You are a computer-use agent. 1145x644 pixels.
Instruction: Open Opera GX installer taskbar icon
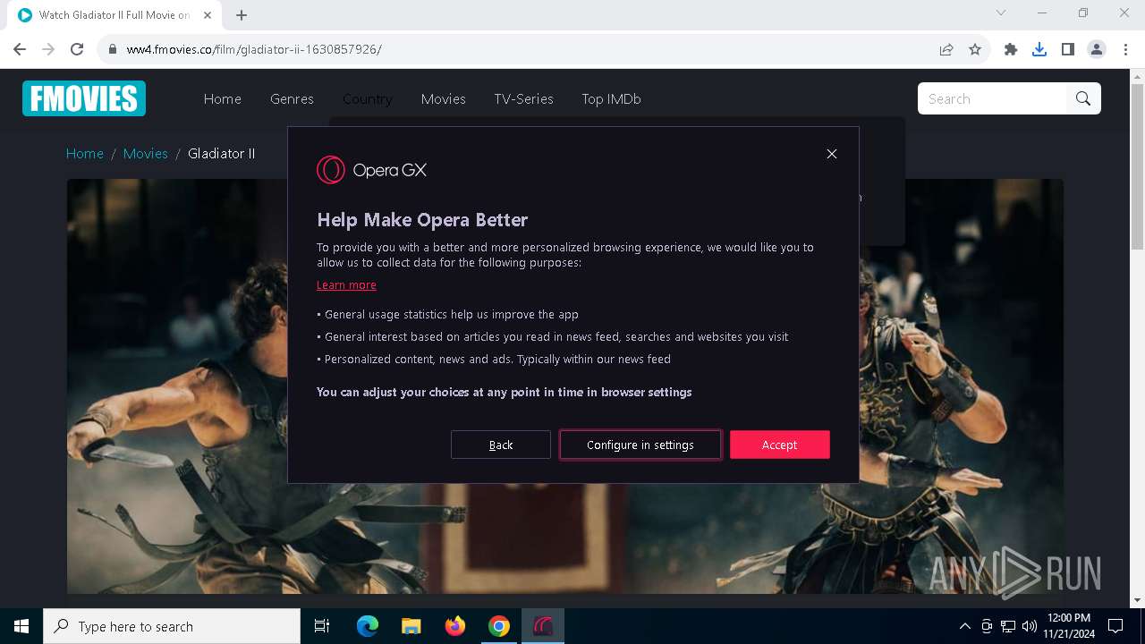[x=543, y=626]
